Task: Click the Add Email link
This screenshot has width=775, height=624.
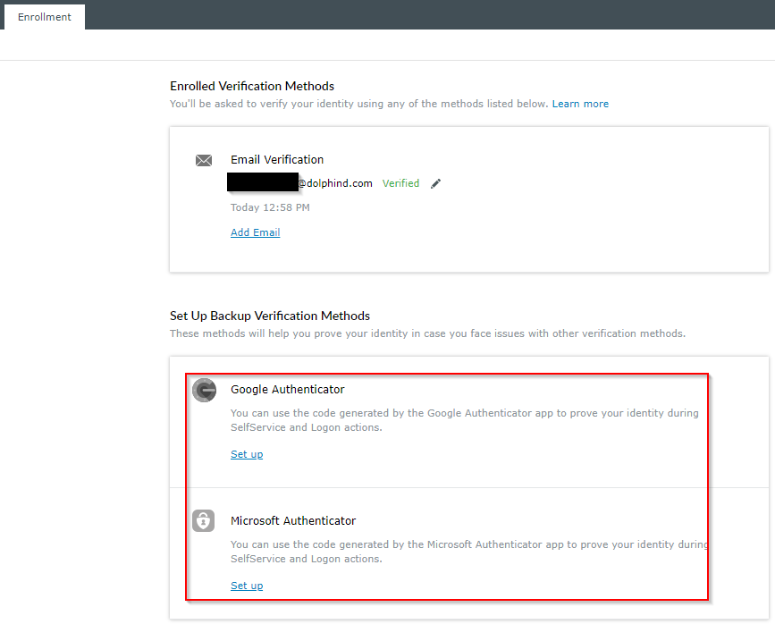Action: click(255, 232)
